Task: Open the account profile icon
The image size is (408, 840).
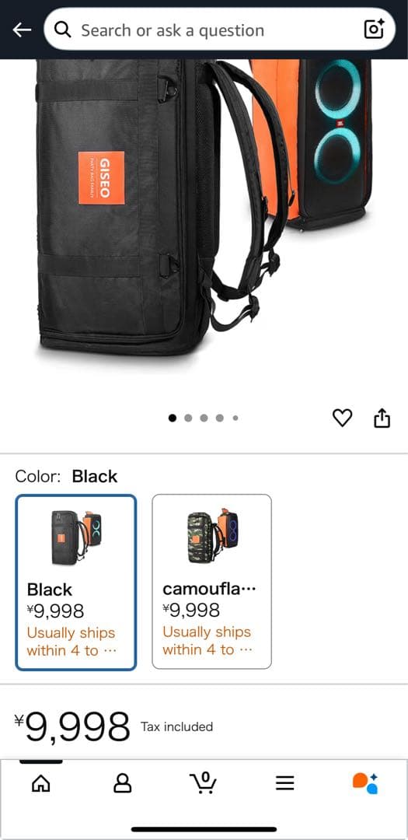Action: [123, 784]
